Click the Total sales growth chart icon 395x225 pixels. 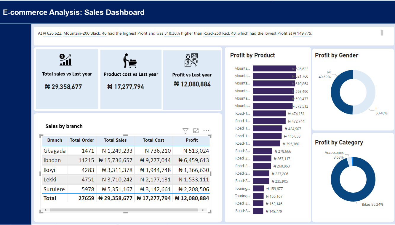point(65,60)
